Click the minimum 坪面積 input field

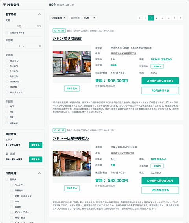pos(14,46)
